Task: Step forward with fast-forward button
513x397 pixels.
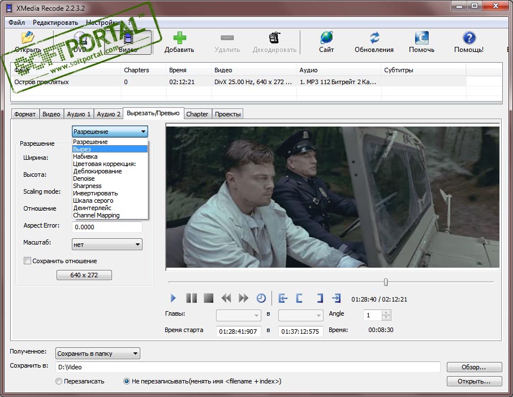Action: [x=243, y=298]
